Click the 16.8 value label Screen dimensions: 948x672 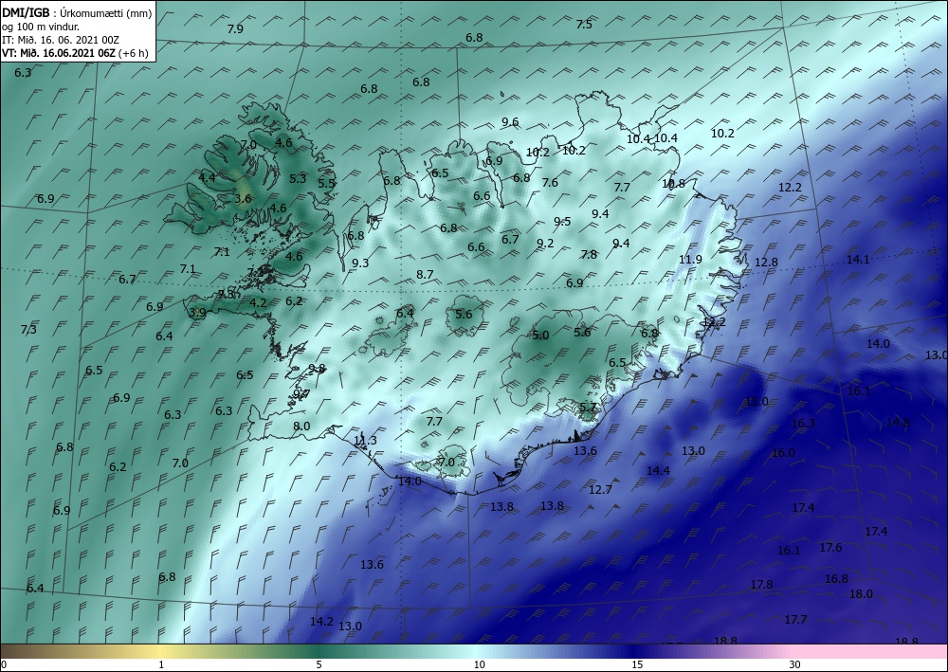coord(837,579)
